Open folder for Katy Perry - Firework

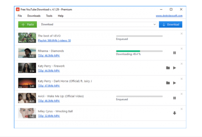click(x=168, y=68)
